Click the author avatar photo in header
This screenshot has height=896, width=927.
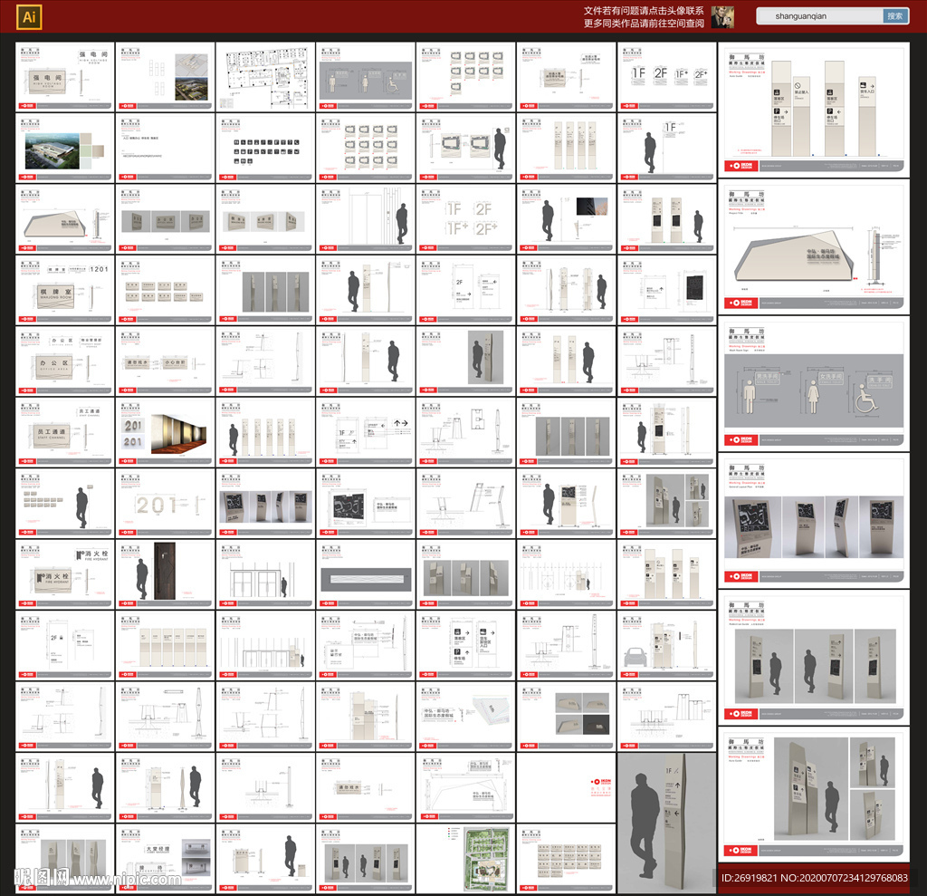722,17
